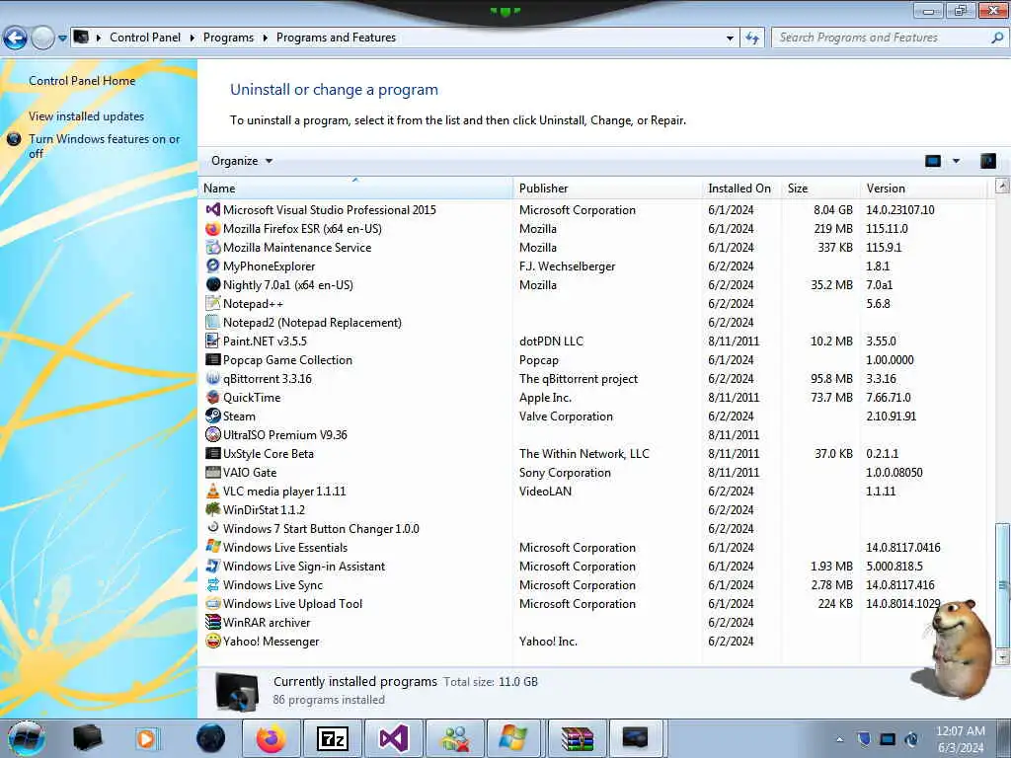Viewport: 1011px width, 758px height.
Task: Open the Organize dropdown menu
Action: pos(242,161)
